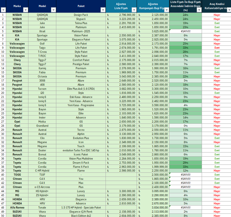The image size is (231, 217).
Task: Select the Golf model cell
Action: tap(42, 44)
